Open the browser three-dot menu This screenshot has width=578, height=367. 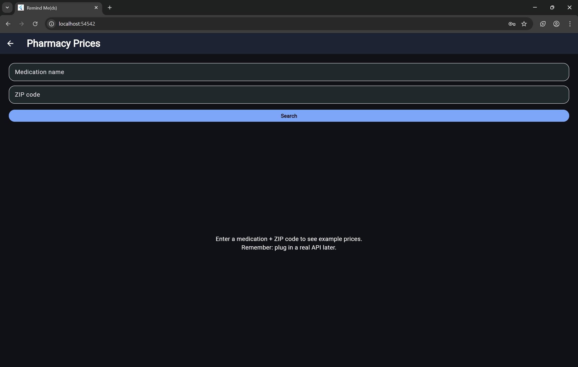pos(570,24)
